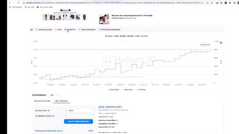The image size is (239, 134).
Task: Focus the Buy Box Price input field
Action: tap(78, 111)
